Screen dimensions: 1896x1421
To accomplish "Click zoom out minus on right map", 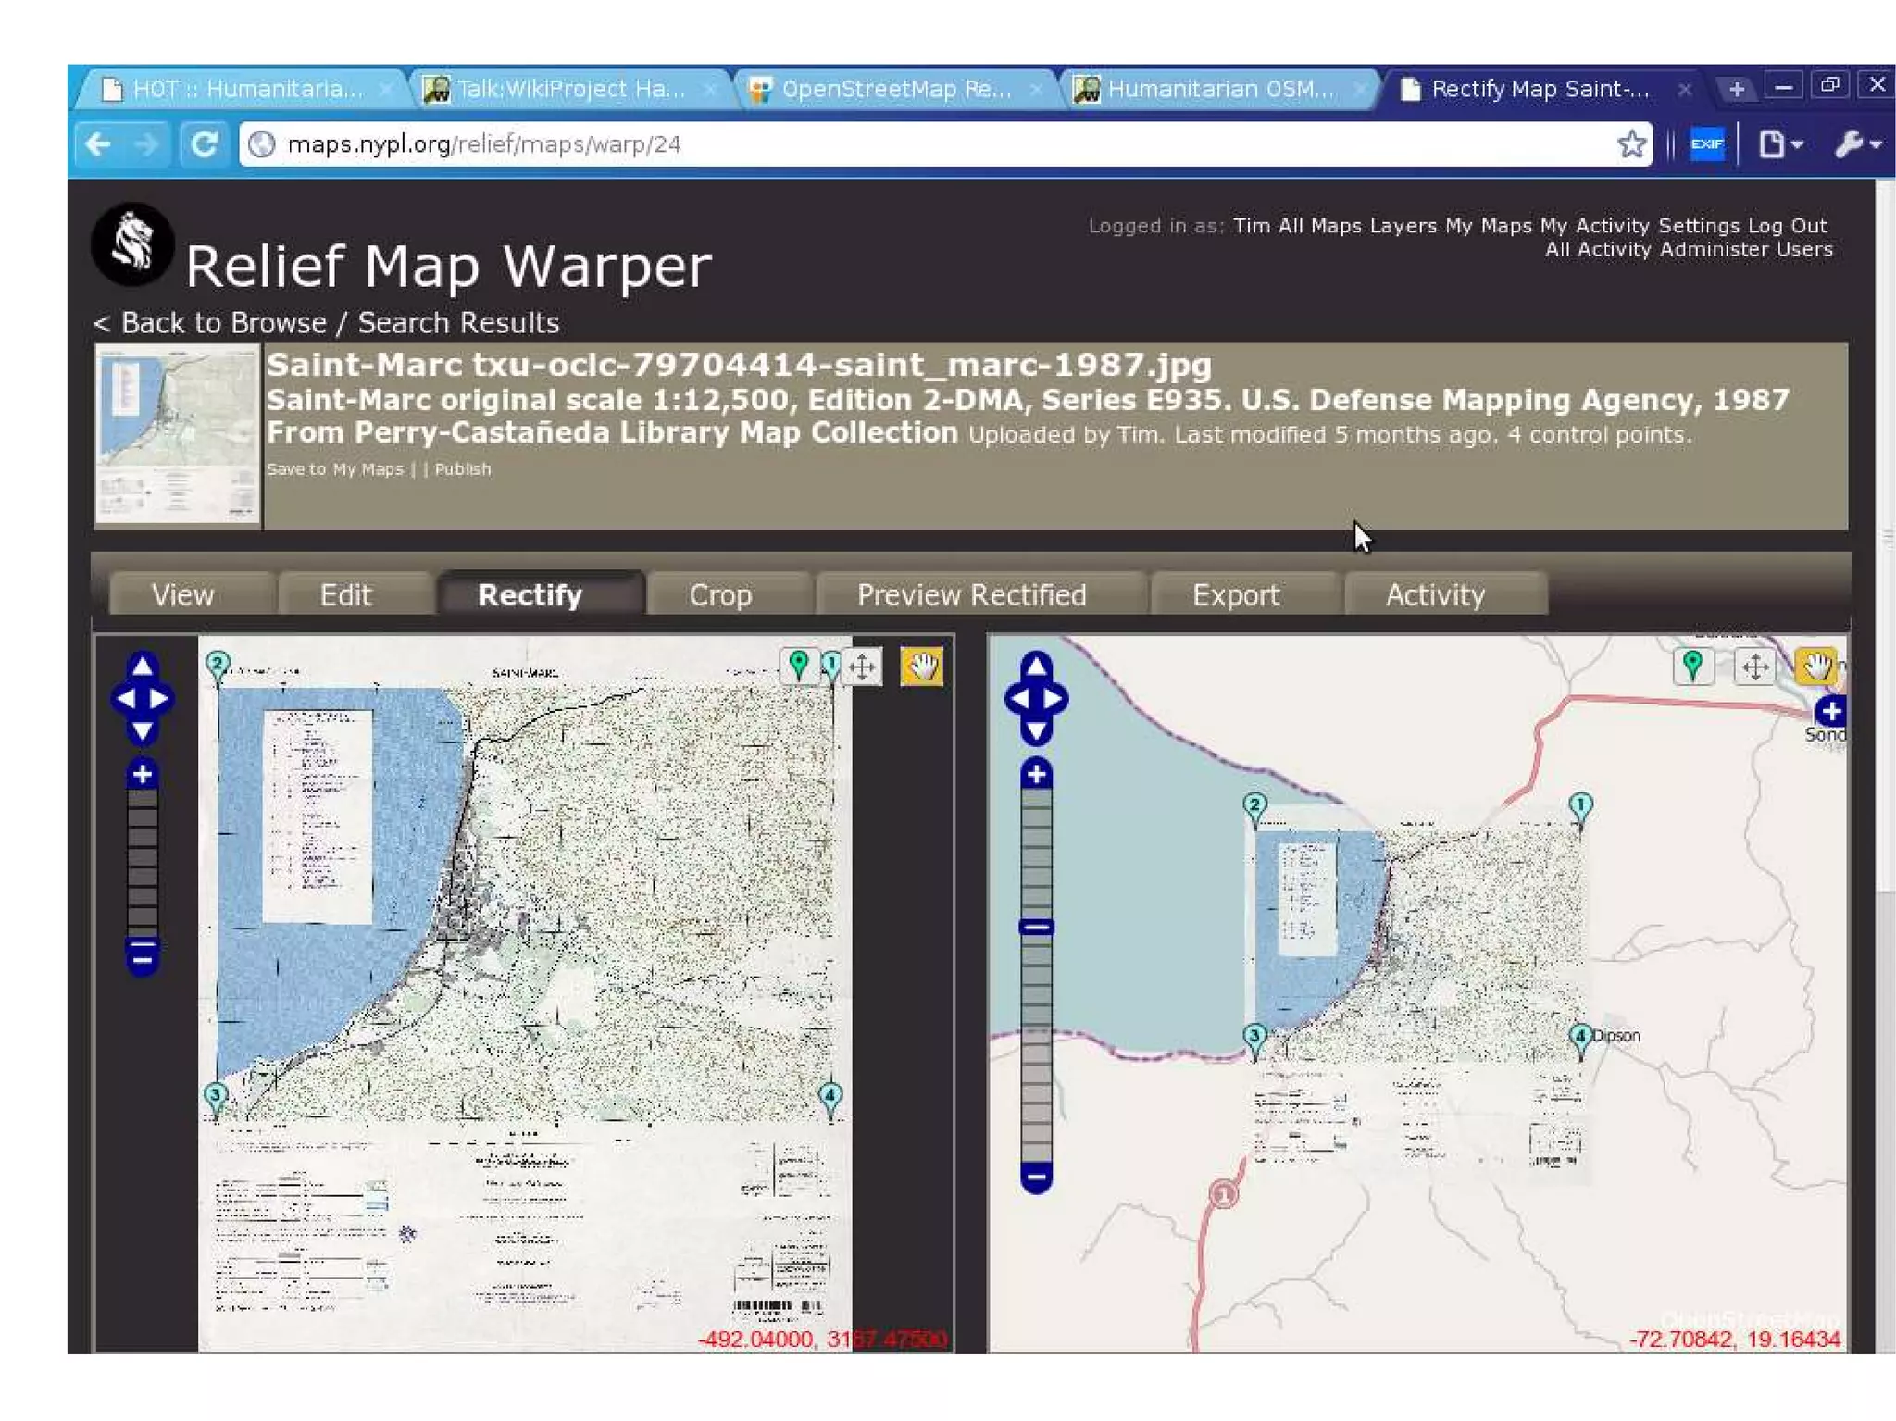I will [1036, 1178].
